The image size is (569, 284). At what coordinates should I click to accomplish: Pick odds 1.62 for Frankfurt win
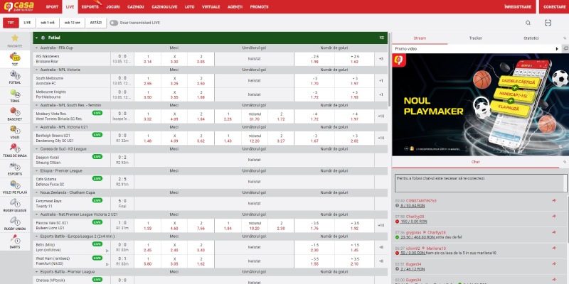(x=201, y=261)
